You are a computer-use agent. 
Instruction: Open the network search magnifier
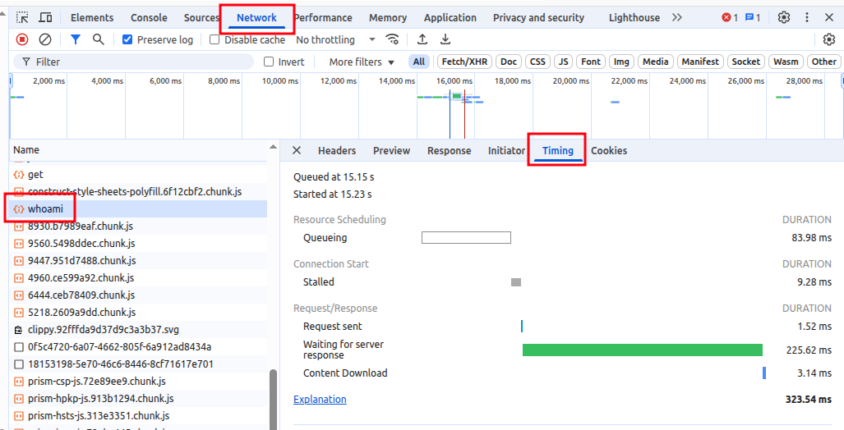(99, 39)
